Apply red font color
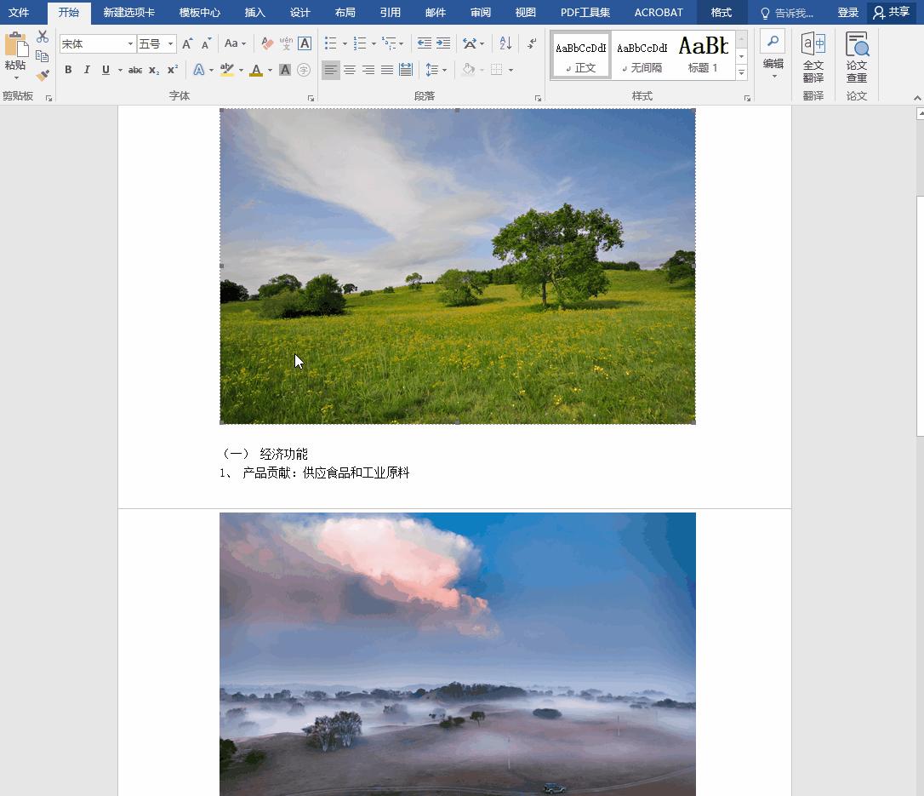The height and width of the screenshot is (796, 924). click(x=256, y=70)
